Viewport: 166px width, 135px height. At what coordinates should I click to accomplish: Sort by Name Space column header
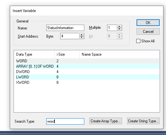click(119, 54)
